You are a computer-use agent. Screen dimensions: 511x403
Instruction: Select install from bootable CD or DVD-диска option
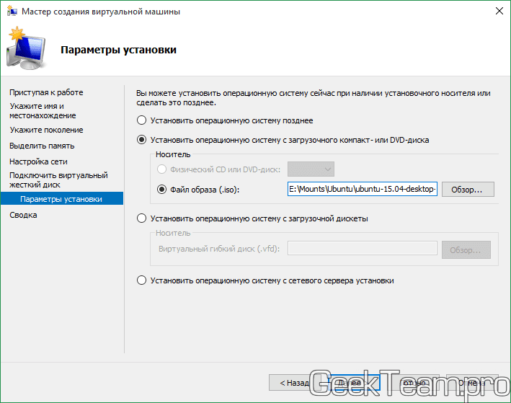142,140
